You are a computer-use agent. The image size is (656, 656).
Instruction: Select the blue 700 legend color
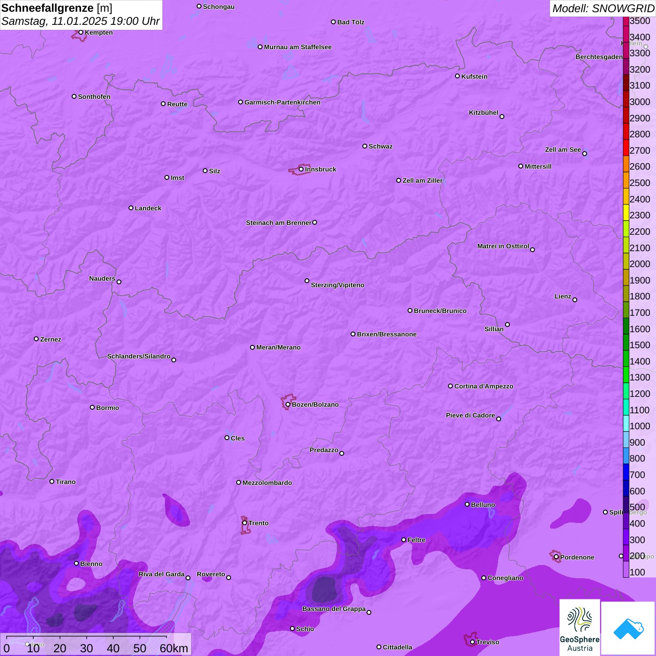[626, 472]
